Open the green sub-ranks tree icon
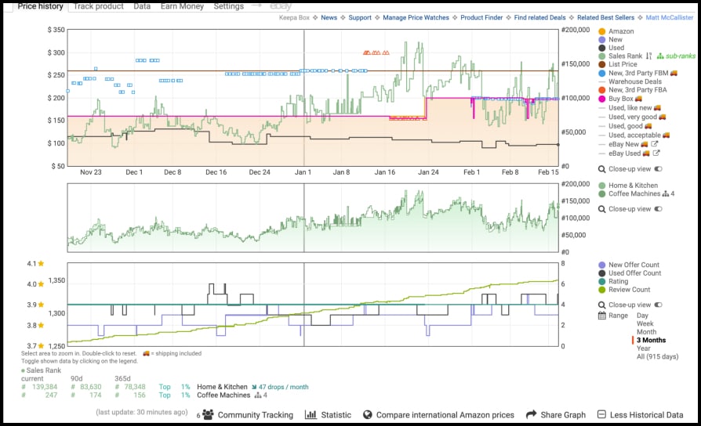Screen dimensions: 701x426 [x=660, y=56]
